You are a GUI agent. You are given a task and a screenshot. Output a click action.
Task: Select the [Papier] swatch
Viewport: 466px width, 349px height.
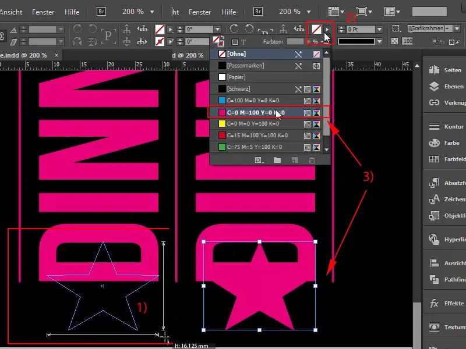(x=267, y=77)
